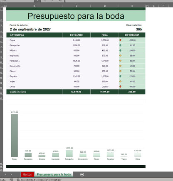This screenshot has height=181, width=173.
Task: Select column F header
Action: [x=147, y=6]
